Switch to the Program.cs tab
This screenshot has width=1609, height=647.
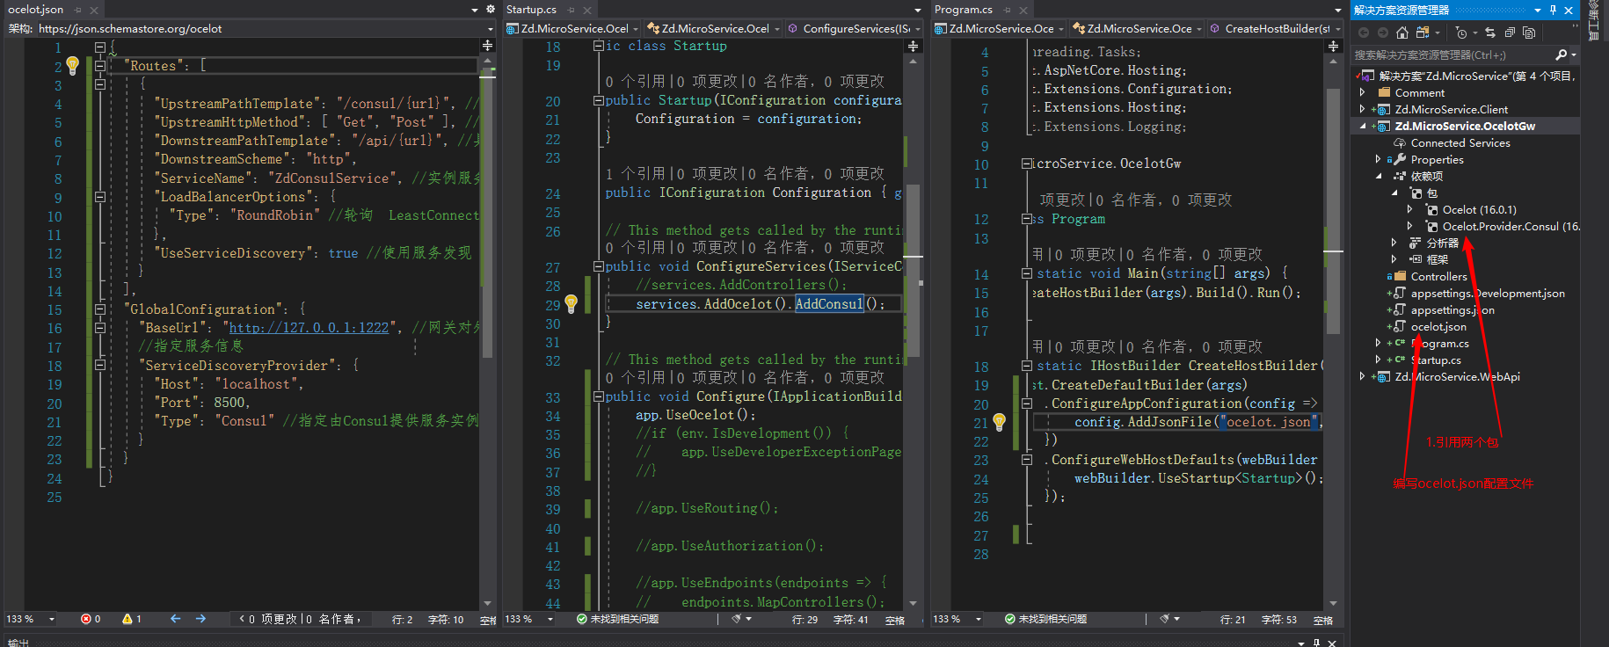point(964,10)
